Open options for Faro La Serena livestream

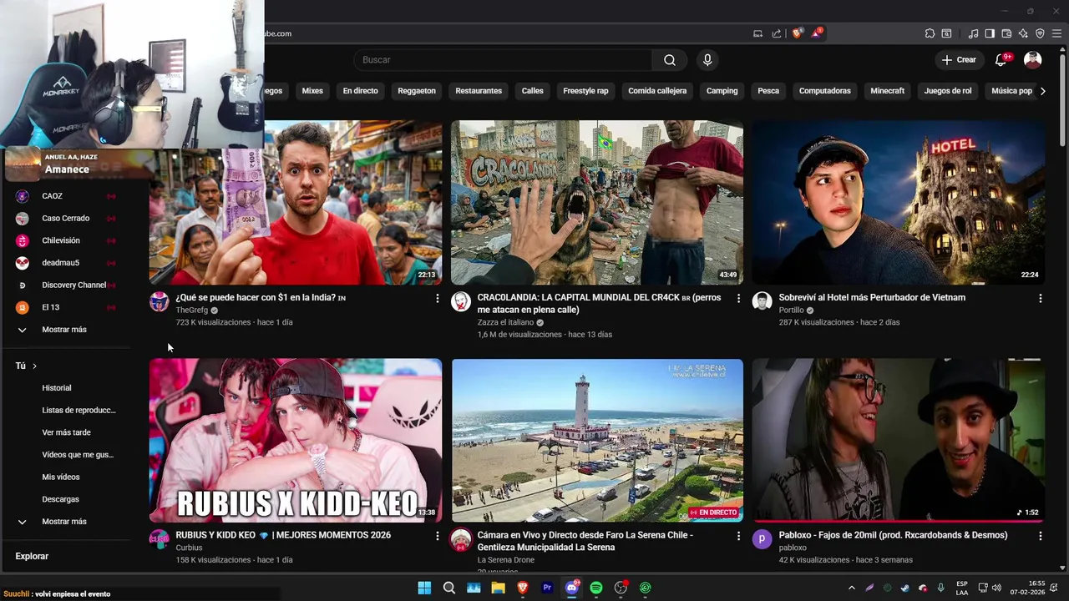click(738, 536)
